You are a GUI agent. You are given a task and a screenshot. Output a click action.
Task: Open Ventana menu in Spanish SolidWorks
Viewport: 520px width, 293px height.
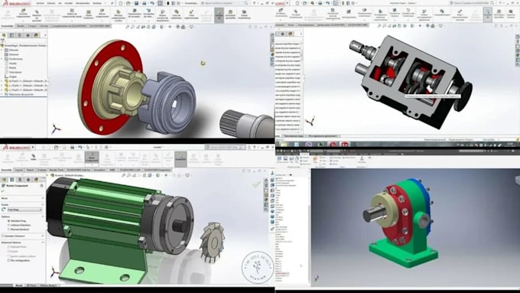tap(97, 3)
